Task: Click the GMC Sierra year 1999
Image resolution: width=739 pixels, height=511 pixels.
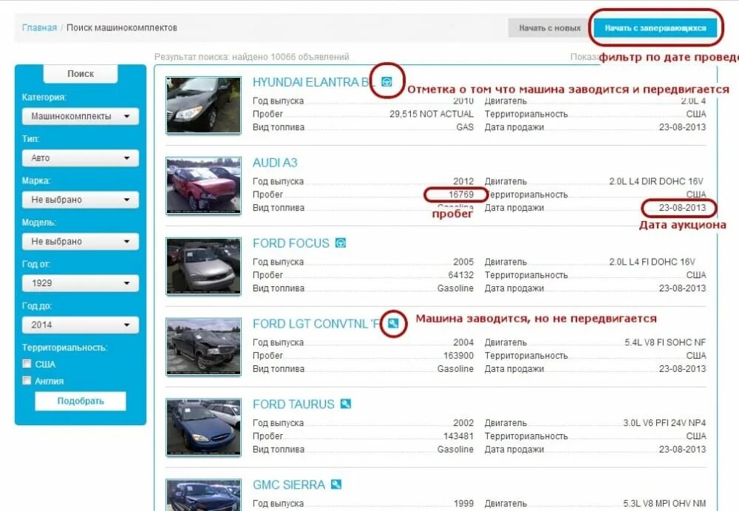Action: [x=463, y=504]
